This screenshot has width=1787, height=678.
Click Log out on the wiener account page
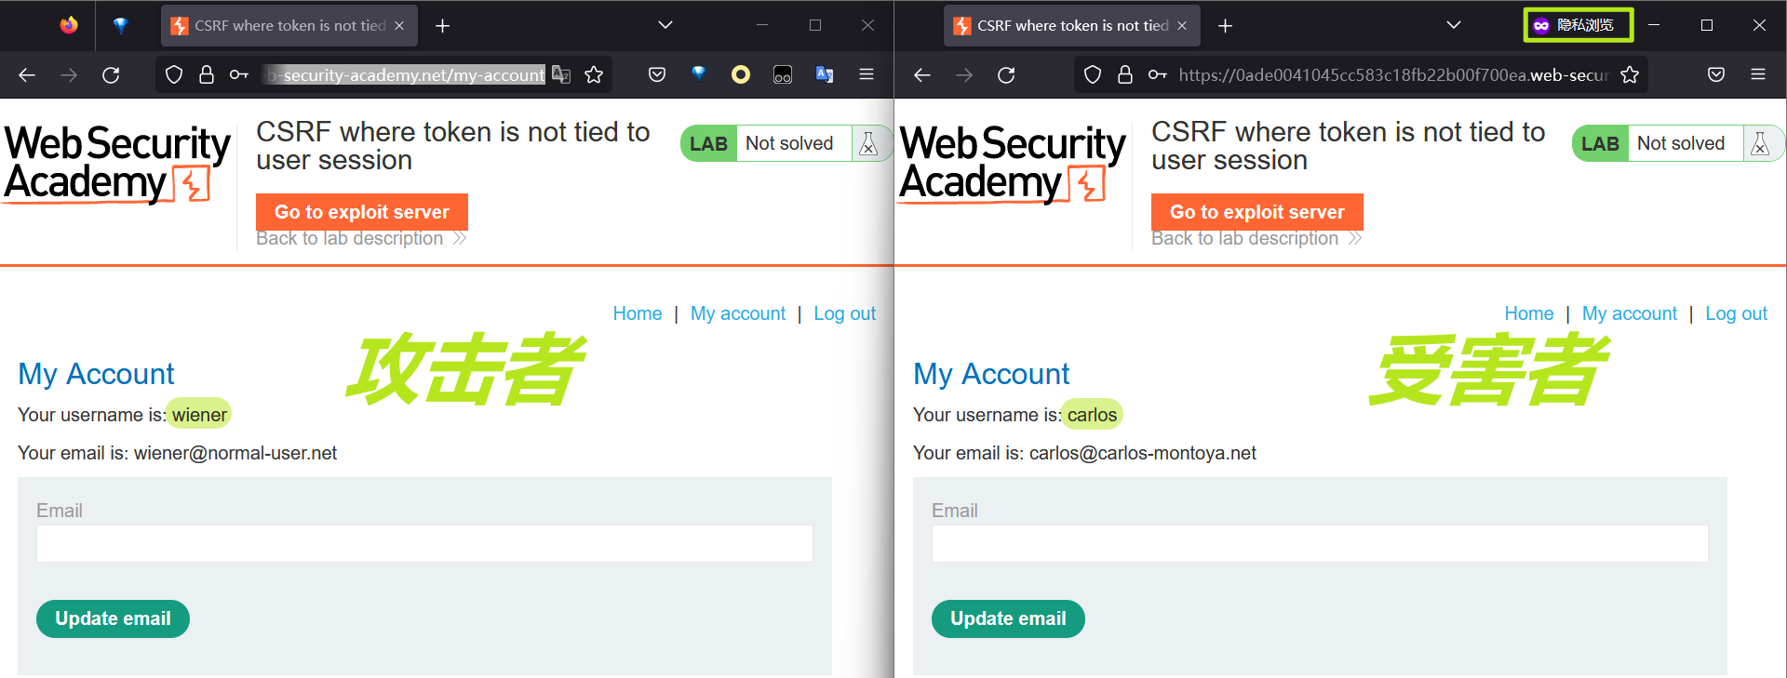844,314
